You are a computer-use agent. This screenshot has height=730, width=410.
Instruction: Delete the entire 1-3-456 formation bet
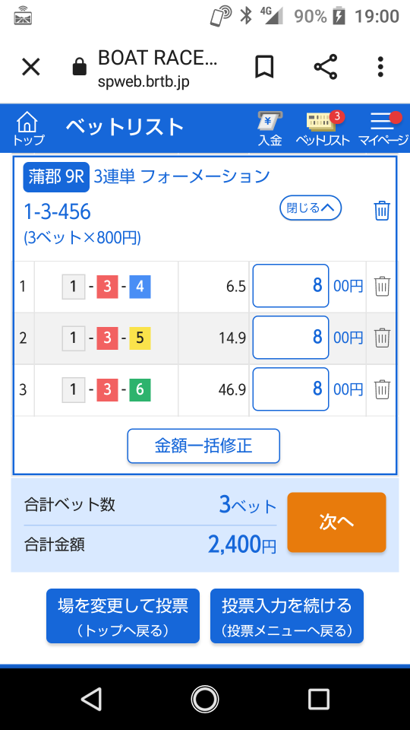tap(382, 211)
